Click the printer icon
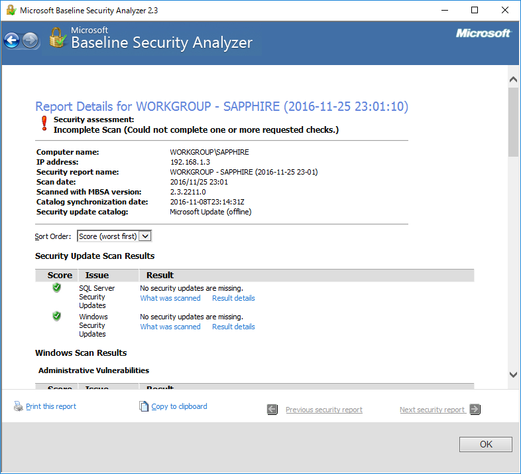521x474 pixels. point(18,406)
